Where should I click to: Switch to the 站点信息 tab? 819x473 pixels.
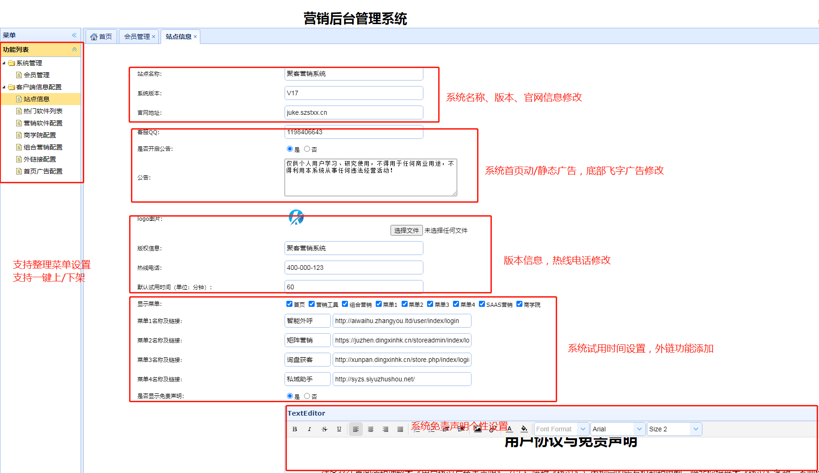(x=180, y=37)
